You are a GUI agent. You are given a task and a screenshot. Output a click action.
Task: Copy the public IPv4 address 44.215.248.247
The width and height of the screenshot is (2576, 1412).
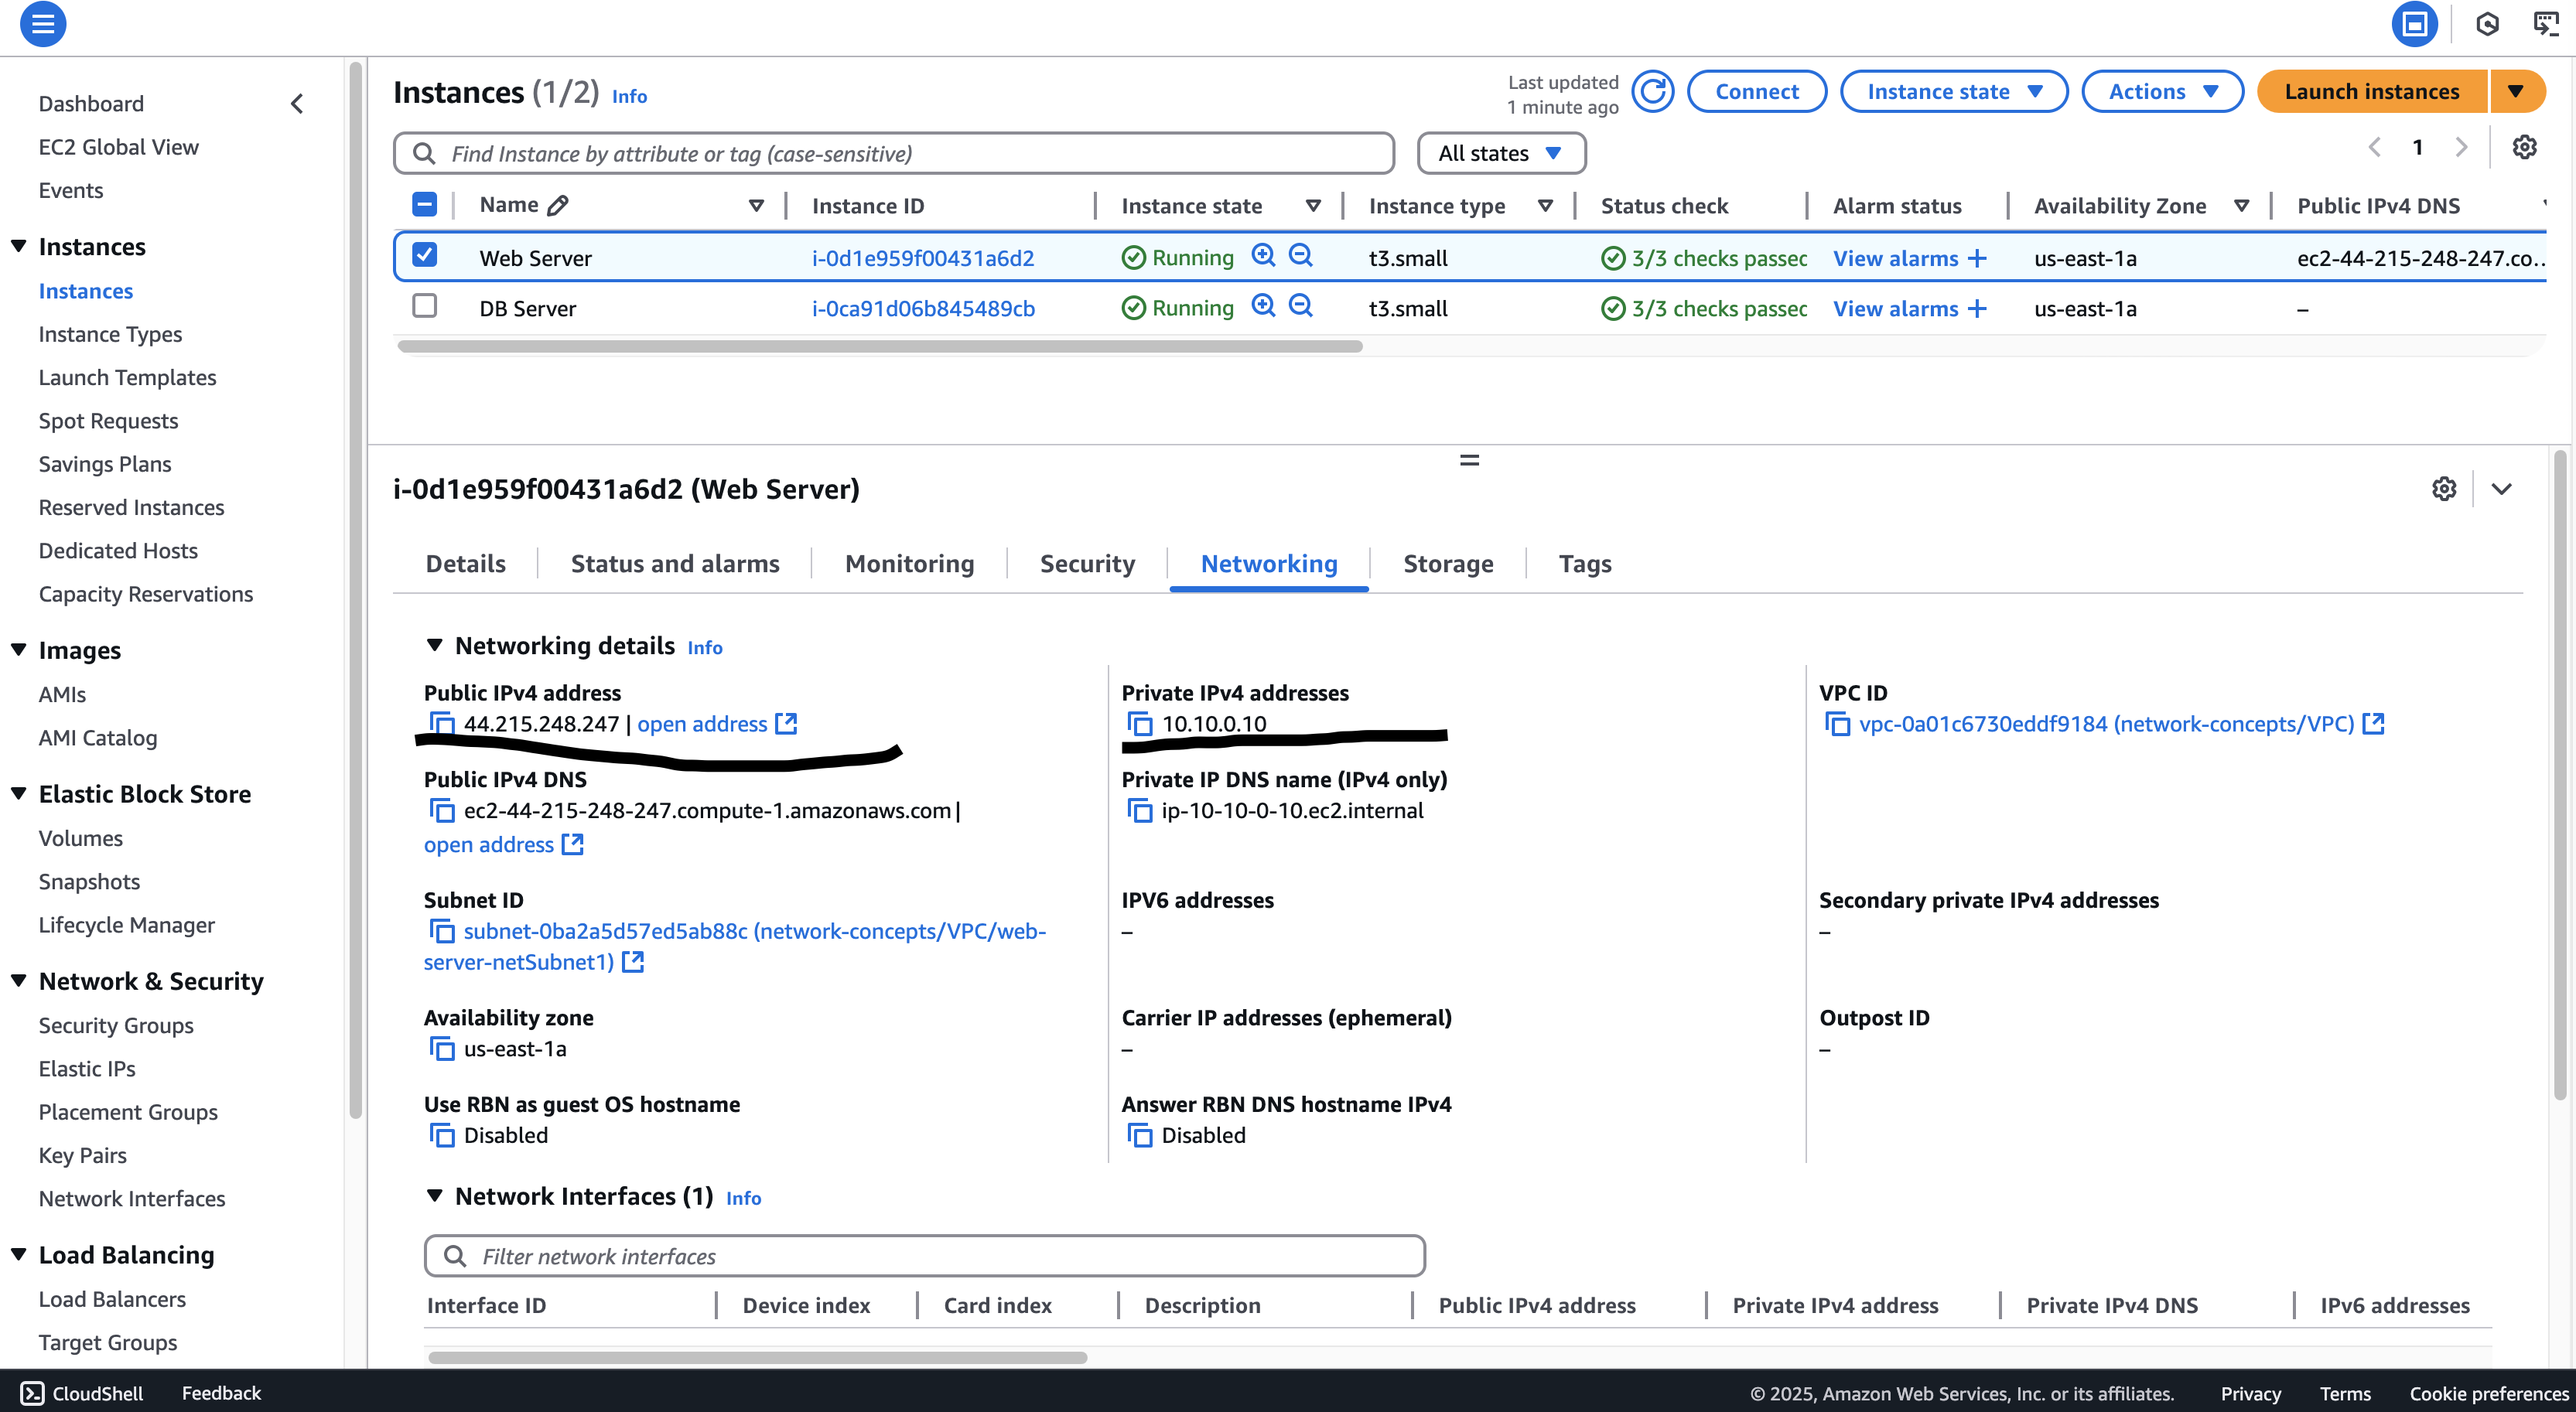(441, 724)
